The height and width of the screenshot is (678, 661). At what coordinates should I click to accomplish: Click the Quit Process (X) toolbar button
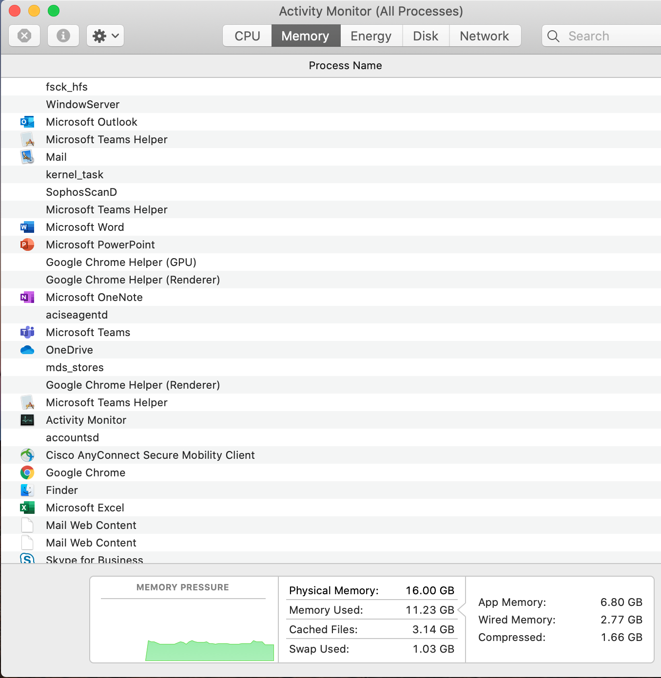tap(24, 36)
